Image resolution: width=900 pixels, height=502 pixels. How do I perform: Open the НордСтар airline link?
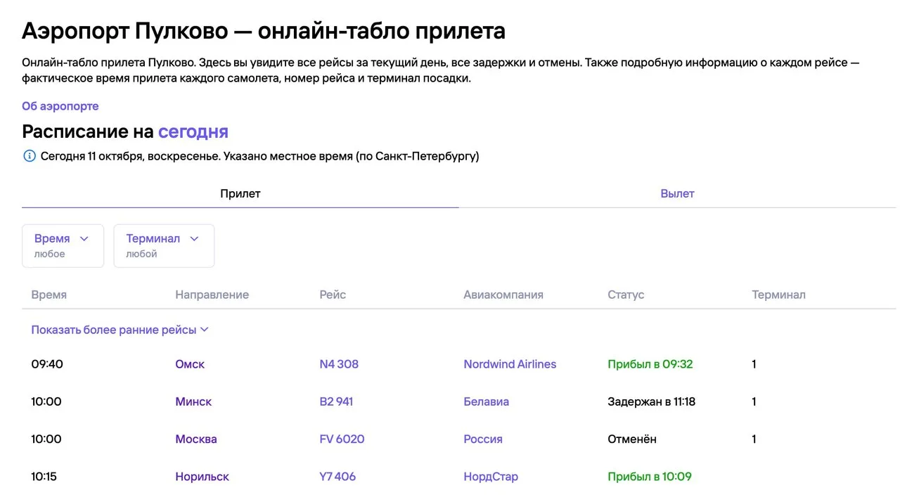point(491,476)
